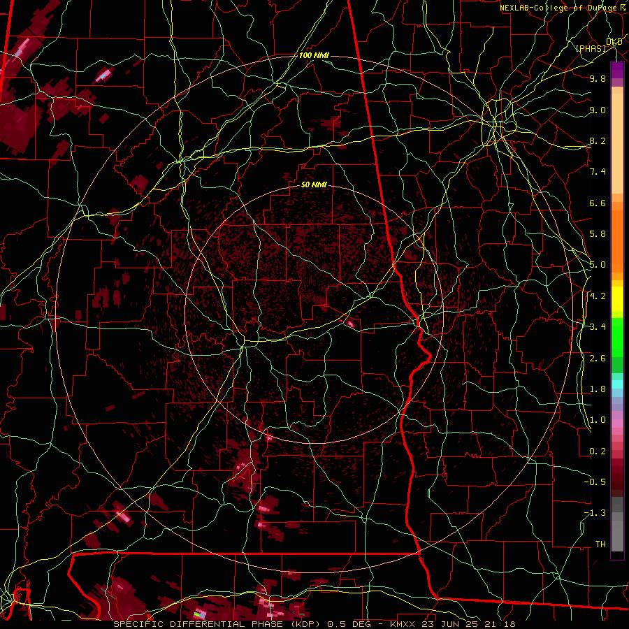Viewport: 629px width, 629px height.
Task: Click the 5.8 scale label
Action: pos(598,234)
